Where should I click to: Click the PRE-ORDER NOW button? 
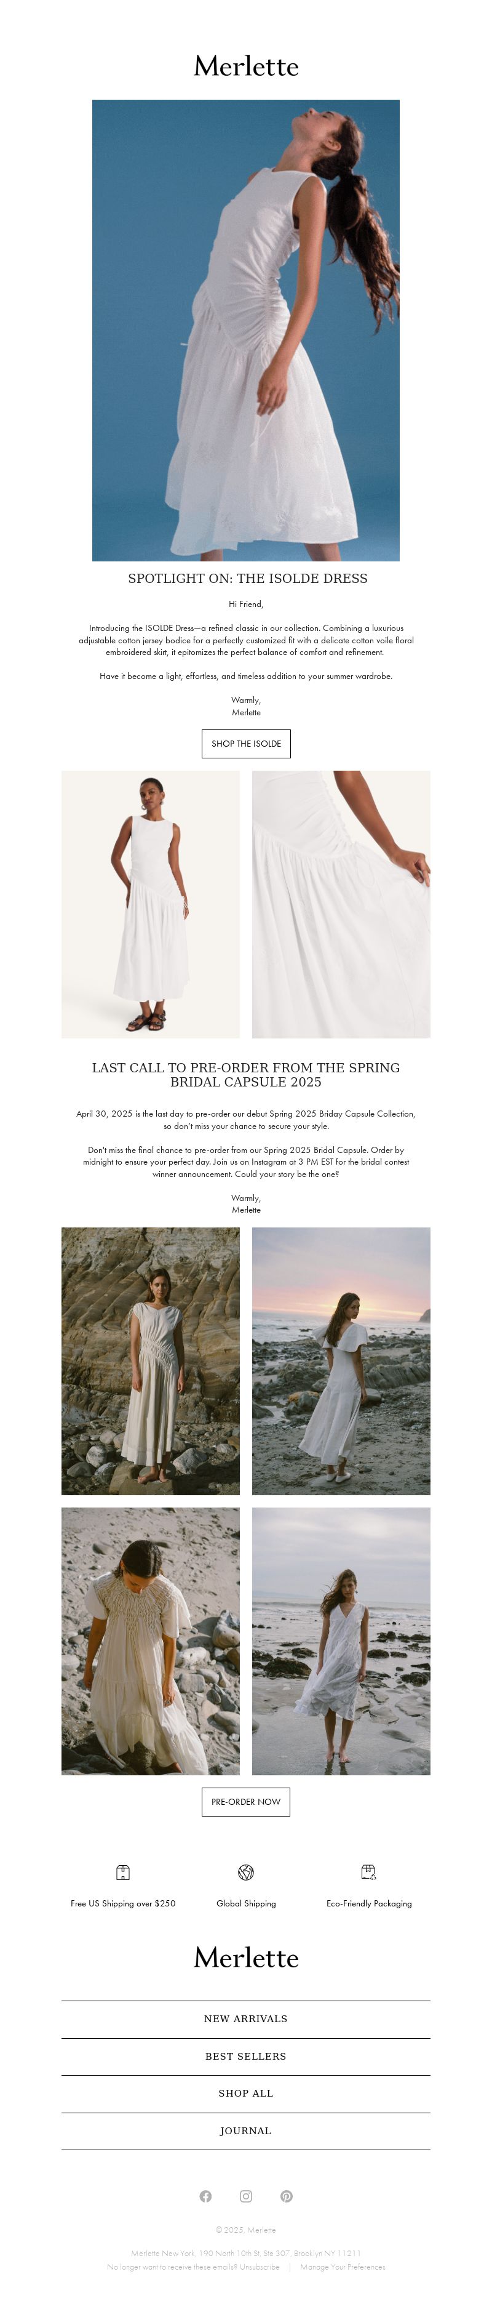245,1802
